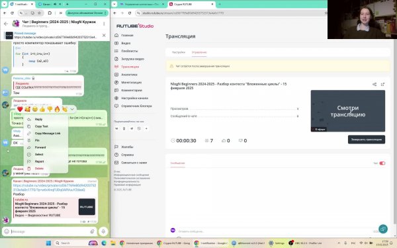397x248 pixels.
Task: Click the voice message microphone button
Action: click(103, 231)
